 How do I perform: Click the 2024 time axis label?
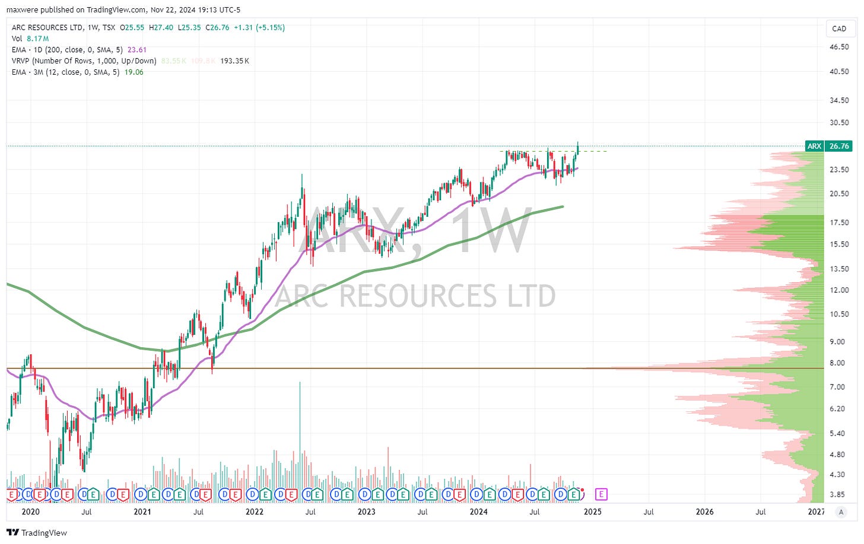coord(479,512)
